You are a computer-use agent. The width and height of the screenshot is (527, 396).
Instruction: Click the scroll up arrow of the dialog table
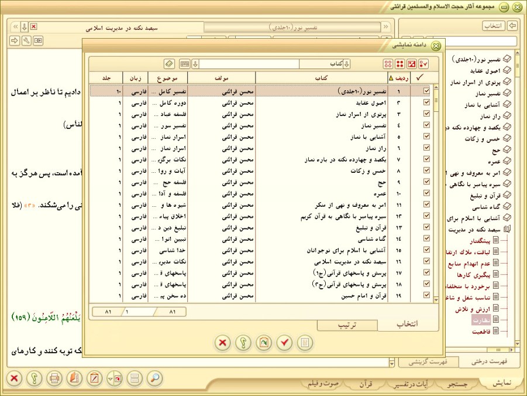tap(436, 87)
